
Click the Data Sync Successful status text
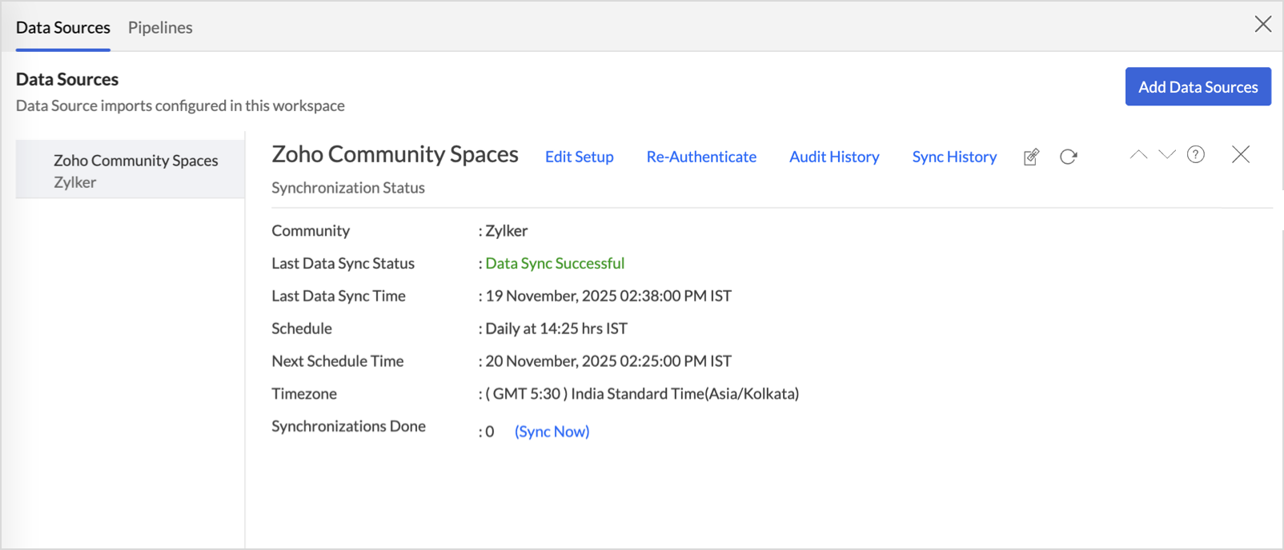click(555, 263)
